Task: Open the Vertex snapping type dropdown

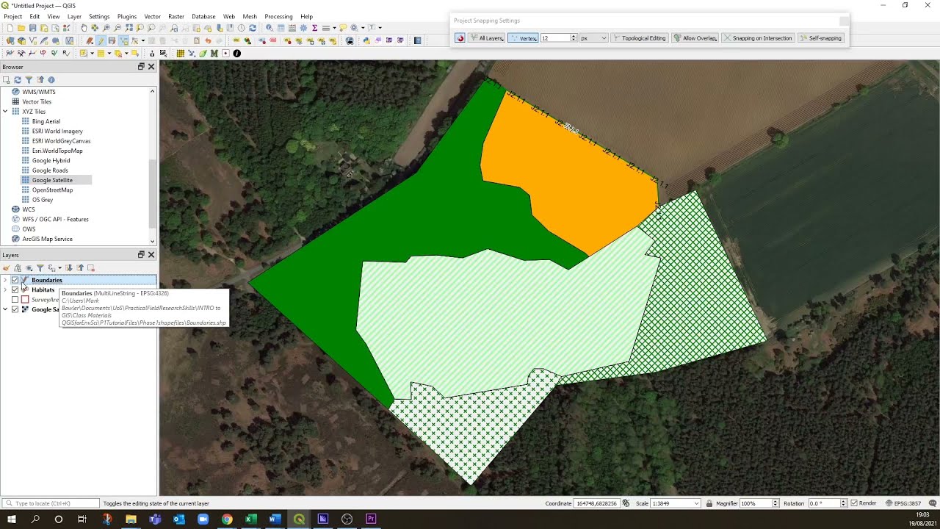Action: coord(523,38)
